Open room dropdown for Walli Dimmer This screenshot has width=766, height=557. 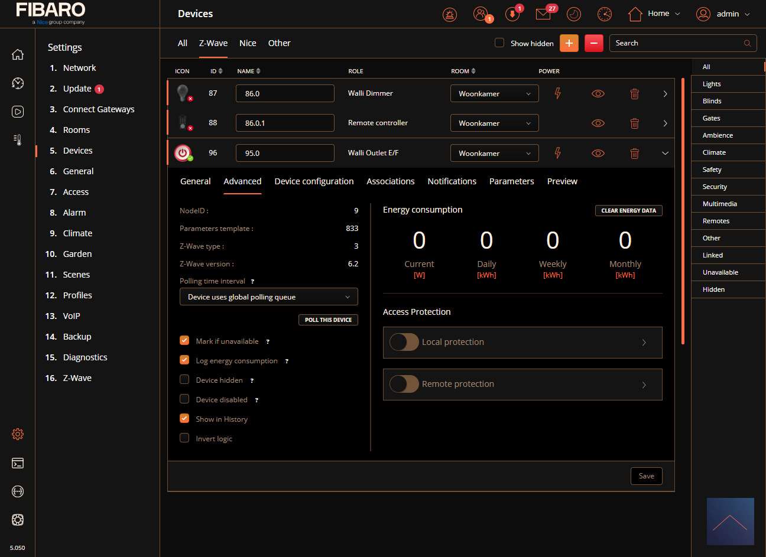point(494,94)
